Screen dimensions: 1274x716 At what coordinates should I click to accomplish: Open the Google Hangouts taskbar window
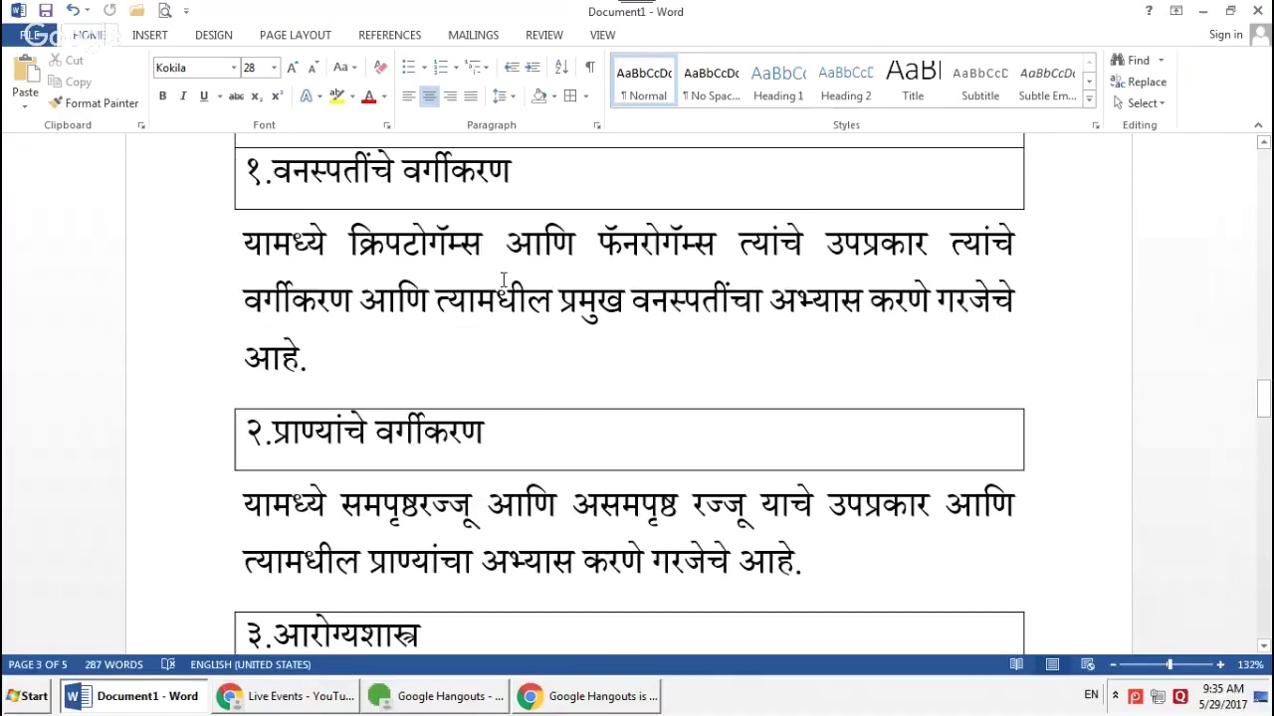(x=436, y=696)
